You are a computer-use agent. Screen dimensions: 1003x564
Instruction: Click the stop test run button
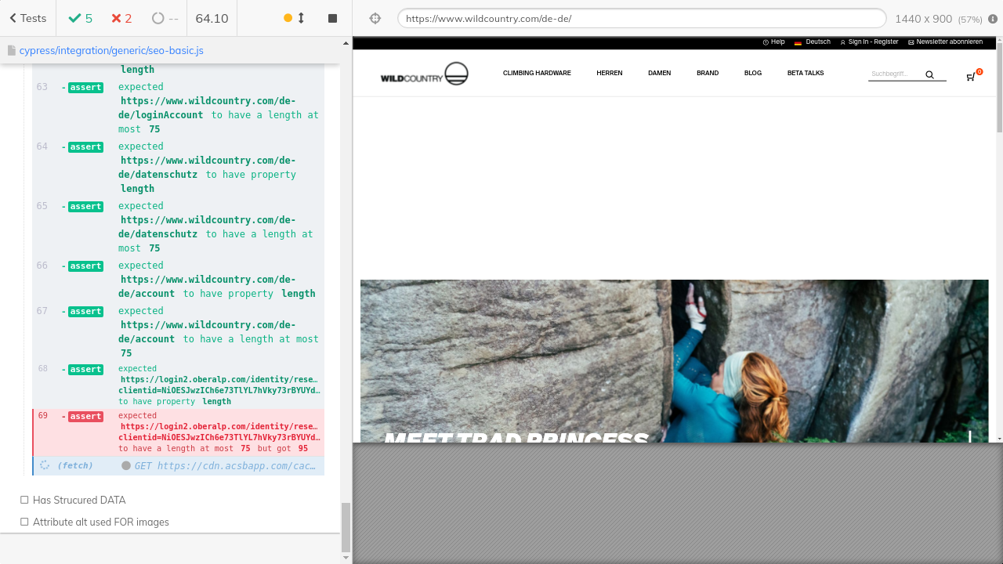[332, 18]
